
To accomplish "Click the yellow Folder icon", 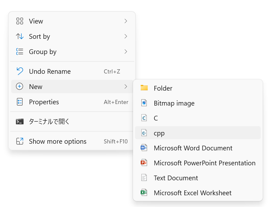I will [144, 88].
